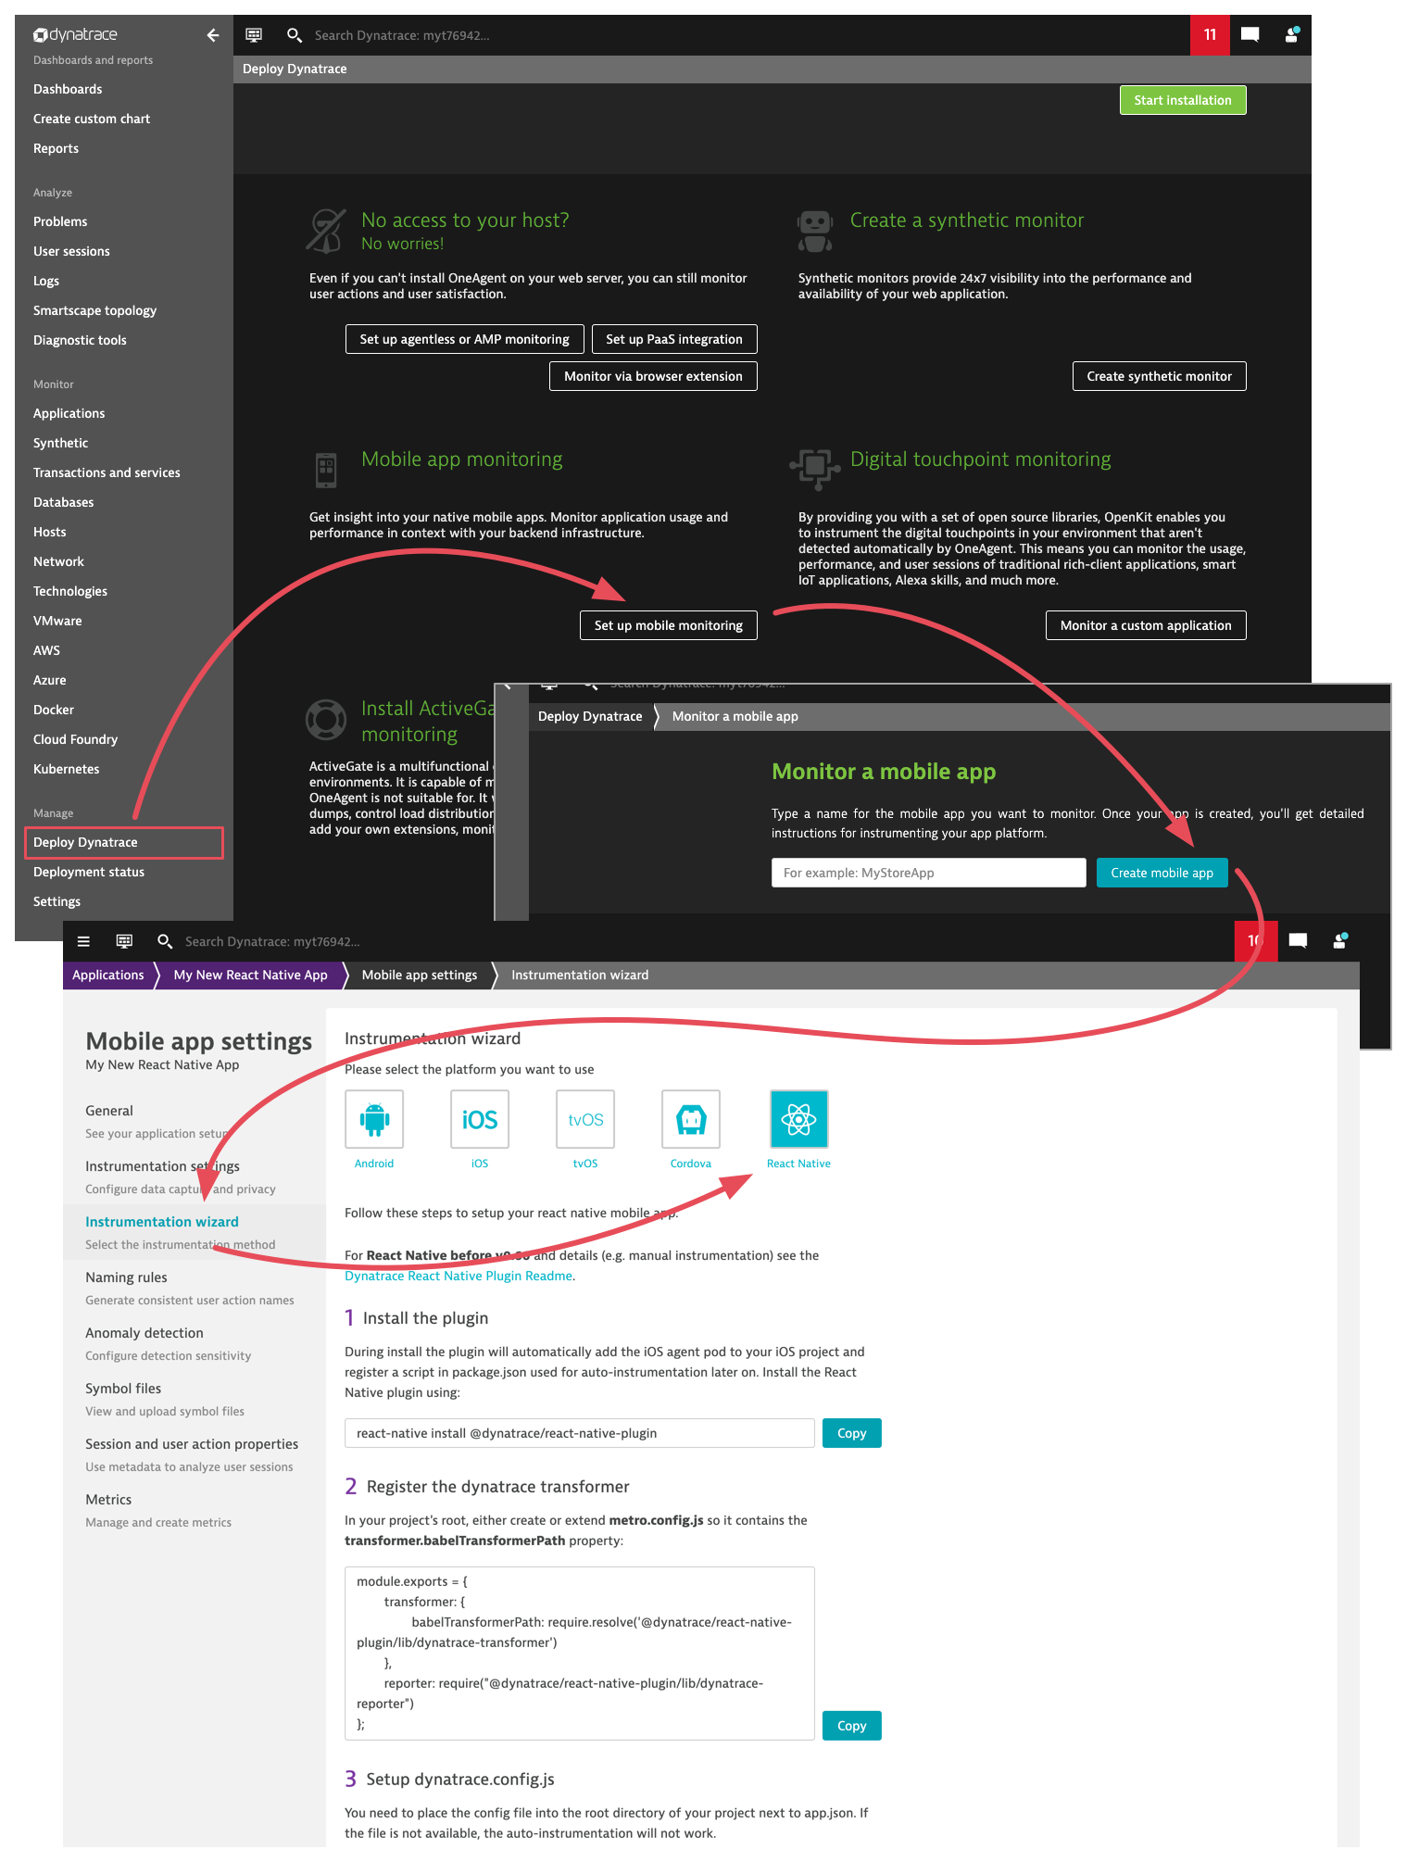Screen dimensions: 1407x1862
Task: Open hamburger menu in Applications window
Action: (x=83, y=941)
